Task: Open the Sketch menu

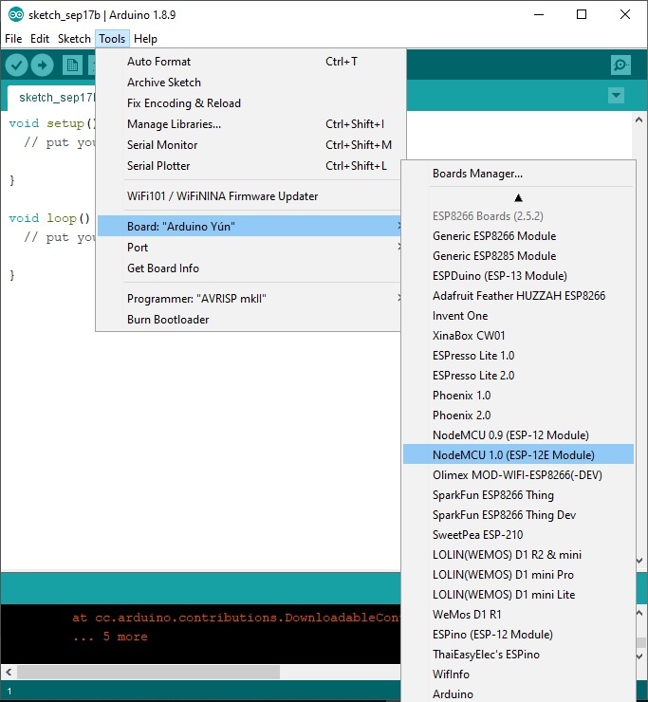Action: pyautogui.click(x=74, y=39)
